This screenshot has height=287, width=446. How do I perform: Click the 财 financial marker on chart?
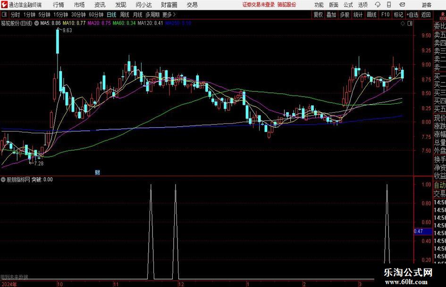[97, 172]
